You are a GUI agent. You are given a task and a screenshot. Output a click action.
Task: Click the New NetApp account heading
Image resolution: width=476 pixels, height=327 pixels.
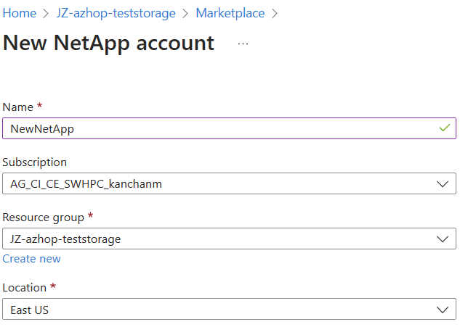point(108,43)
